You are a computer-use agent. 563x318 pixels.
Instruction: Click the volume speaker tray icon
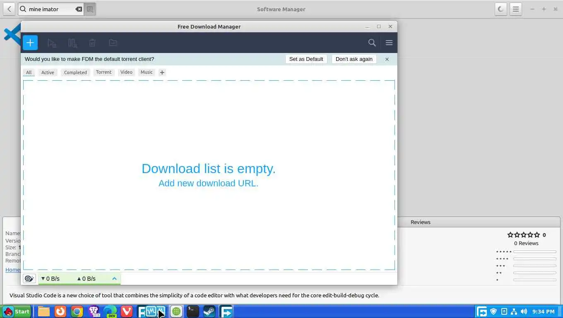pyautogui.click(x=524, y=311)
